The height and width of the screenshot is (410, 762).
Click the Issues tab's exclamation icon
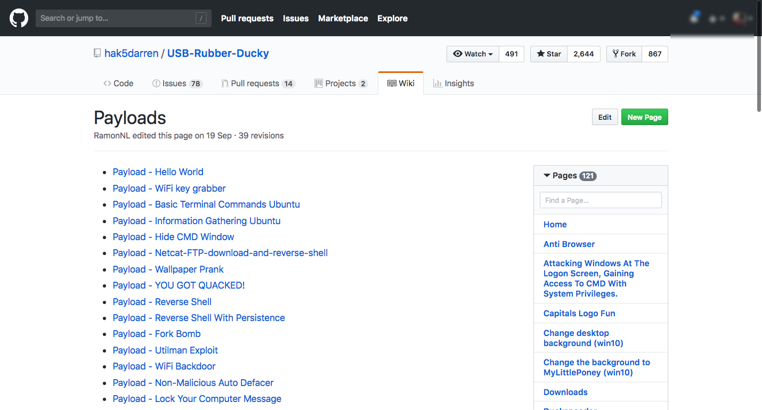[x=156, y=84]
